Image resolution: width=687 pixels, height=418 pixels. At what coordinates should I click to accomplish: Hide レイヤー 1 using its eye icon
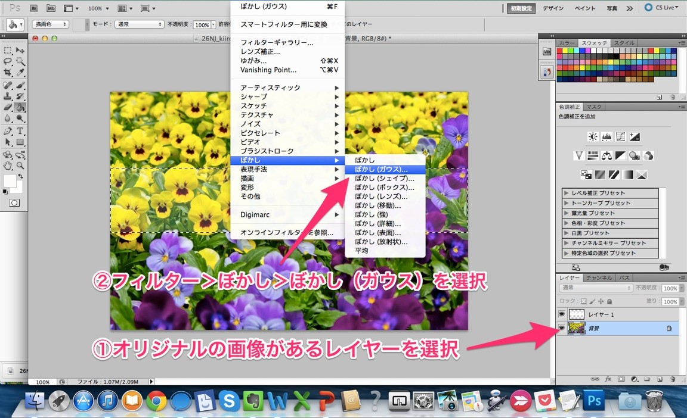[561, 314]
